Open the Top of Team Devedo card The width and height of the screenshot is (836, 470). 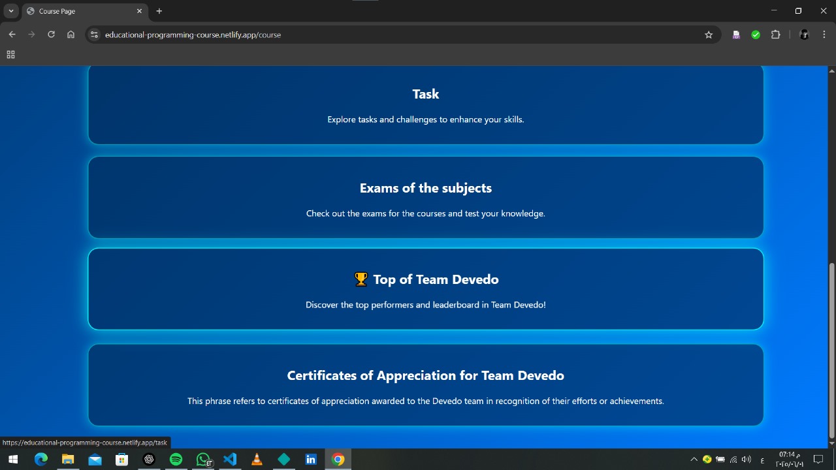(425, 289)
